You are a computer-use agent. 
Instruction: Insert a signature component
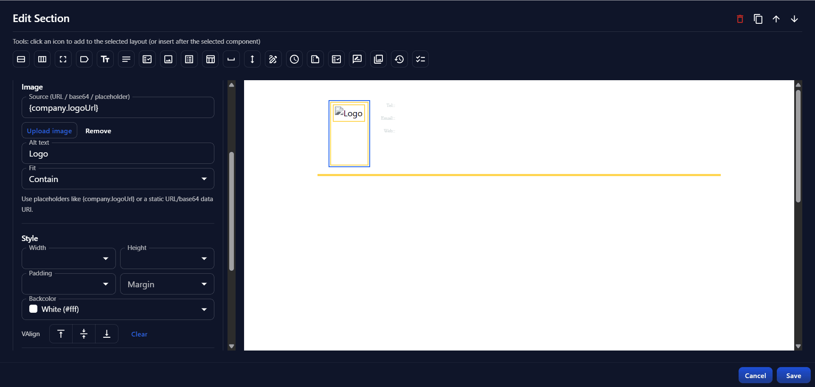(x=273, y=59)
